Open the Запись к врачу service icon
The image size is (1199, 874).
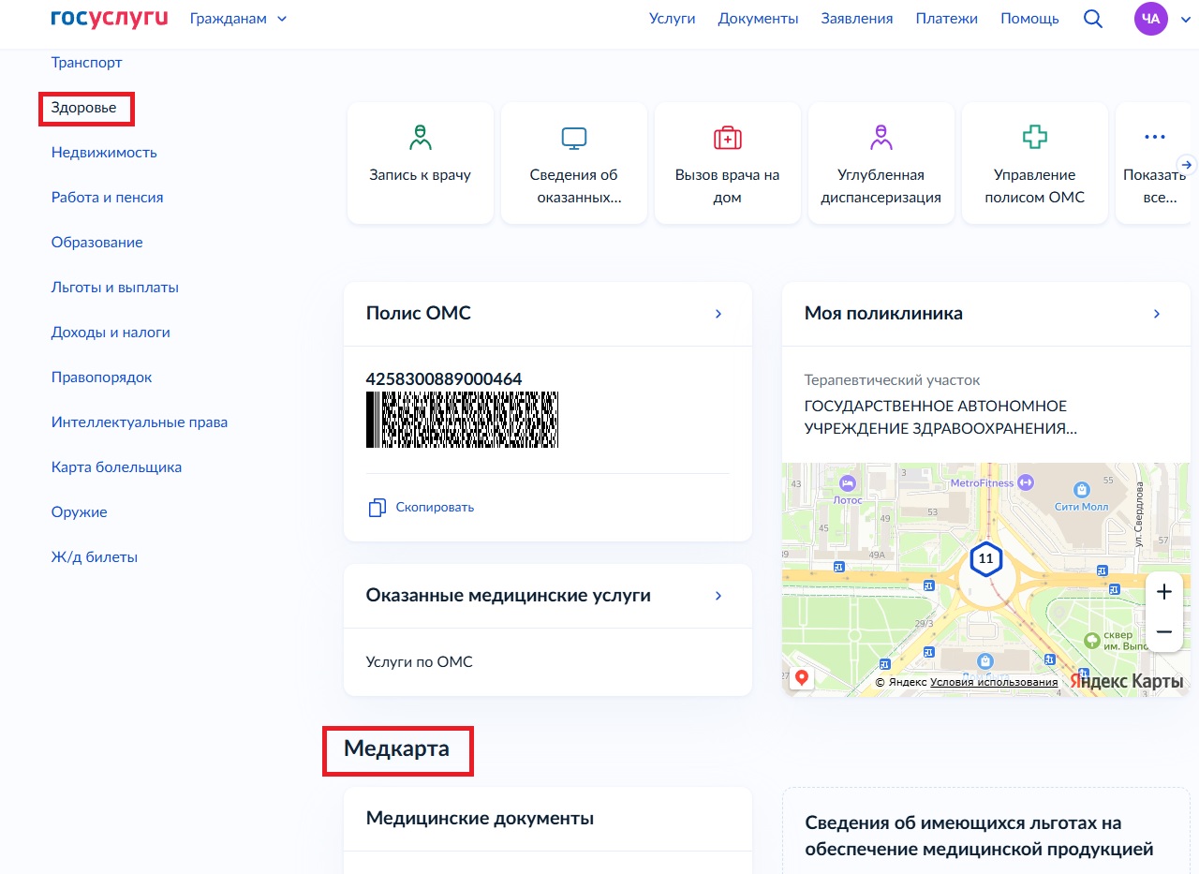(420, 137)
